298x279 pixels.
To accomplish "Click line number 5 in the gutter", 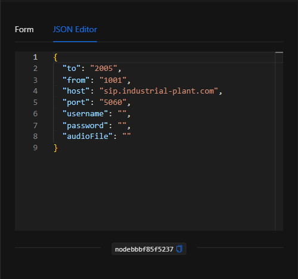I will pyautogui.click(x=35, y=103).
